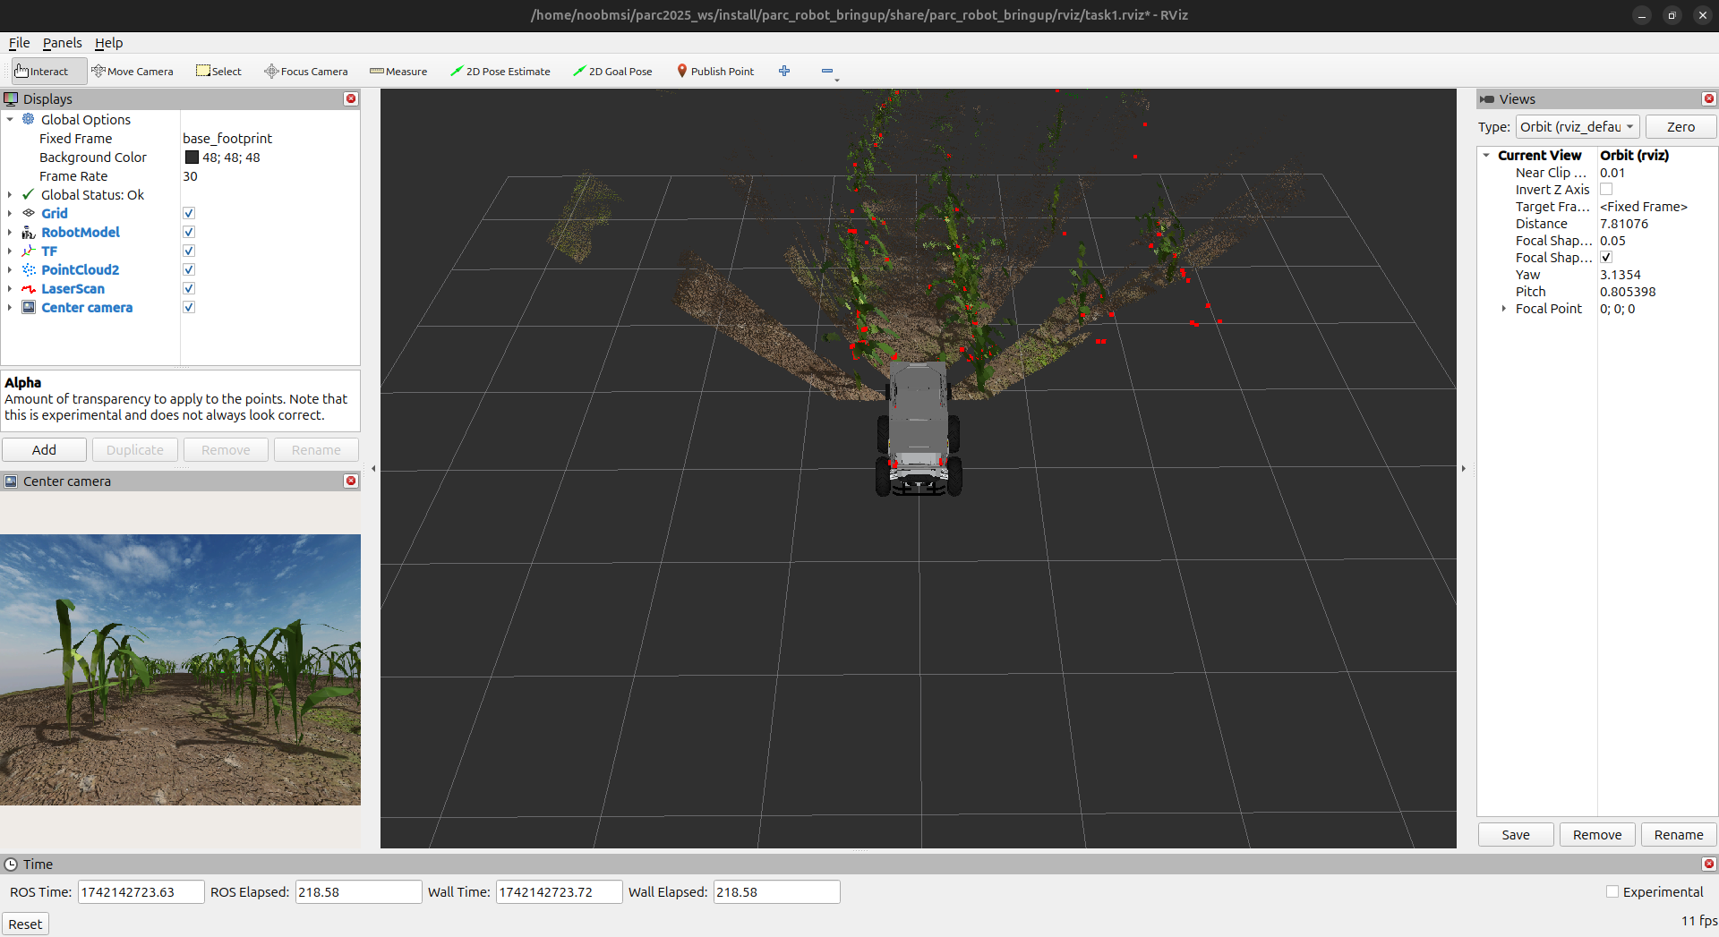Expand the RobotModel display tree item

point(10,233)
